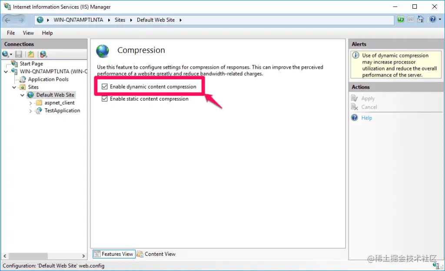Click the Connections horizontal scrollbar thumb
Viewport: 445px width, 271px height.
pyautogui.click(x=28, y=256)
